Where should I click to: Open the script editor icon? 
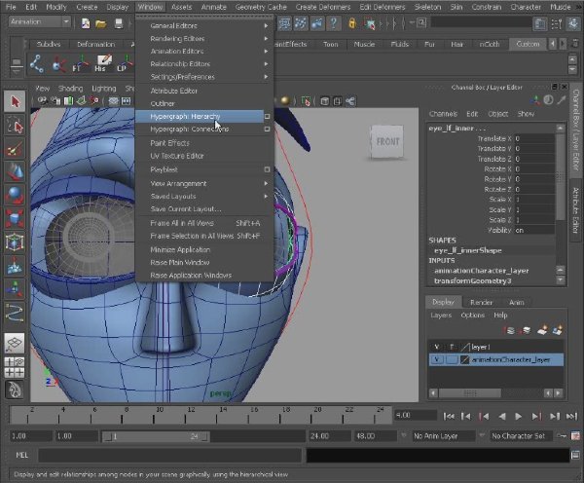pyautogui.click(x=575, y=455)
